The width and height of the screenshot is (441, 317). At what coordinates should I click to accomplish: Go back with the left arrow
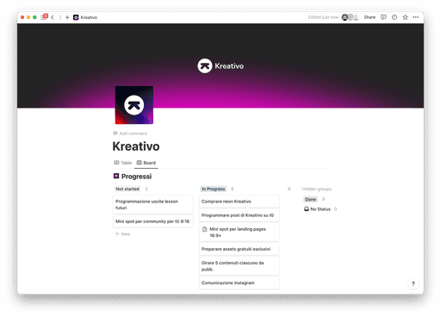pyautogui.click(x=53, y=17)
